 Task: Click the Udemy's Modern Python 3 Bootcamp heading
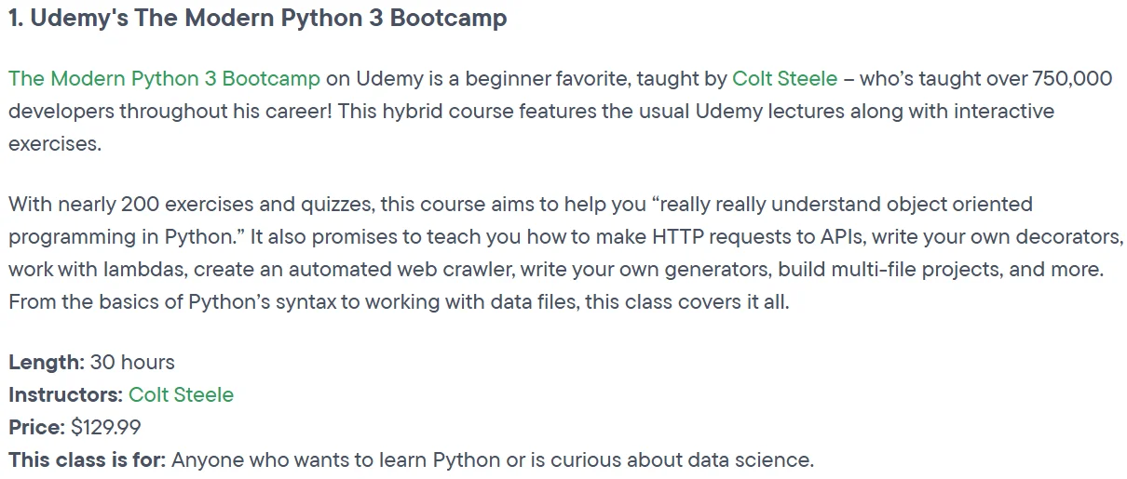coord(258,20)
